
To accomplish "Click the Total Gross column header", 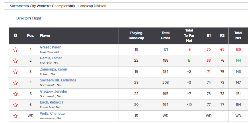I will (165, 36).
